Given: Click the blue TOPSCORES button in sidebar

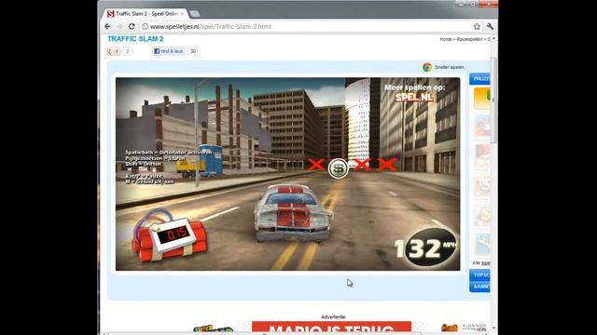Looking at the screenshot, I should pyautogui.click(x=479, y=275).
